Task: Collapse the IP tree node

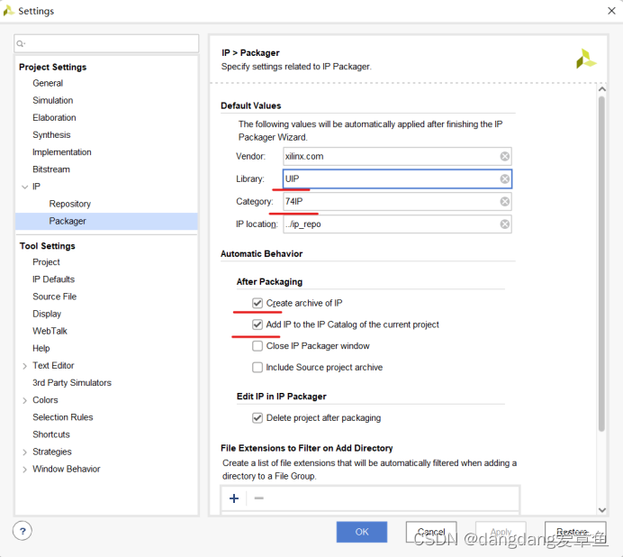Action: tap(24, 187)
